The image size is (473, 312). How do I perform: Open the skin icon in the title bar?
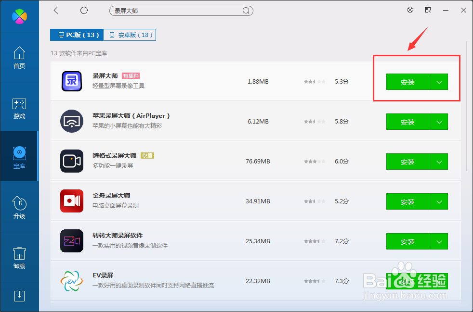pos(410,10)
